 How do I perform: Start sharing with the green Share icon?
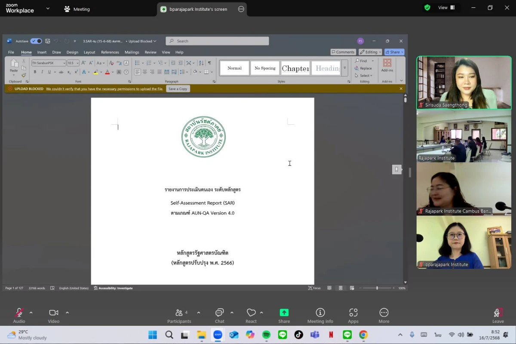[x=284, y=313]
